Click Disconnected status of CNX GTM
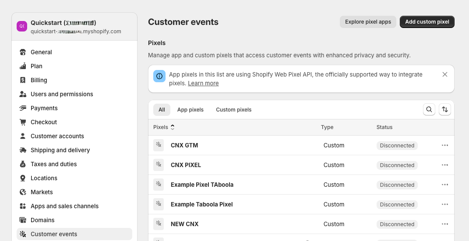This screenshot has width=469, height=241. (397, 146)
